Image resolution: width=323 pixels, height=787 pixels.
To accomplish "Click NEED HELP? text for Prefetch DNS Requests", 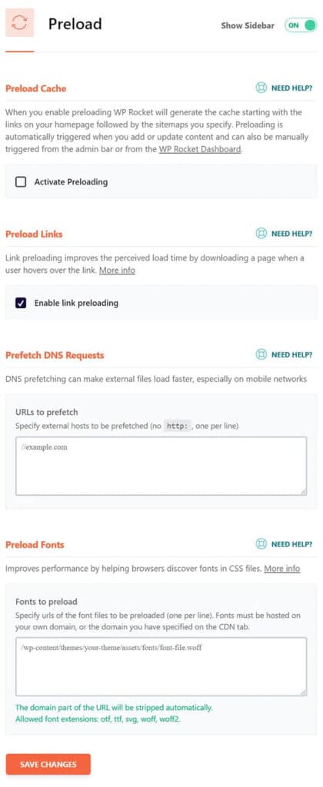I will (292, 355).
